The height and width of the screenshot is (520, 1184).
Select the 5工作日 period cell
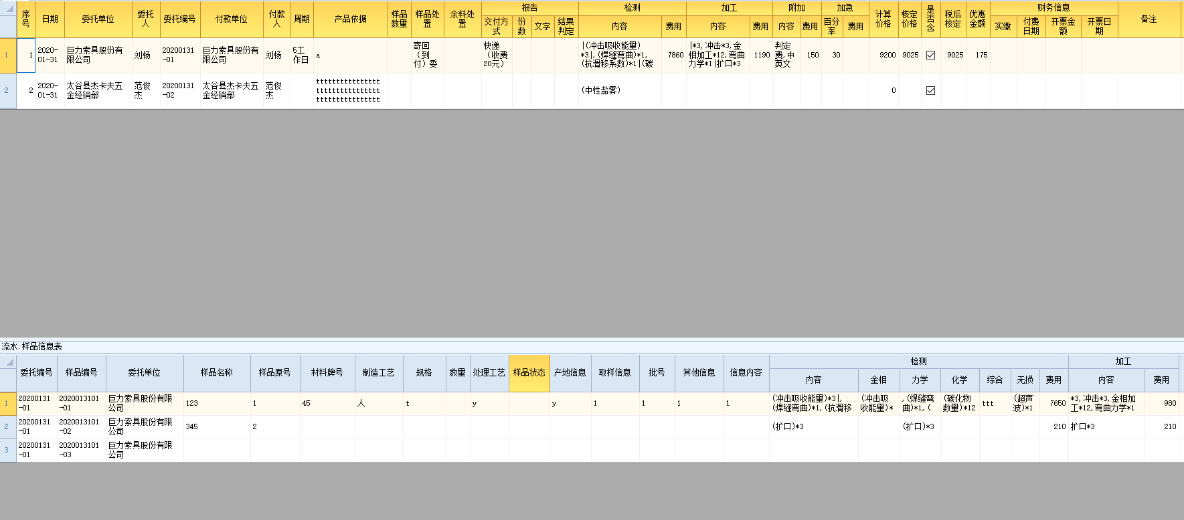[302, 55]
